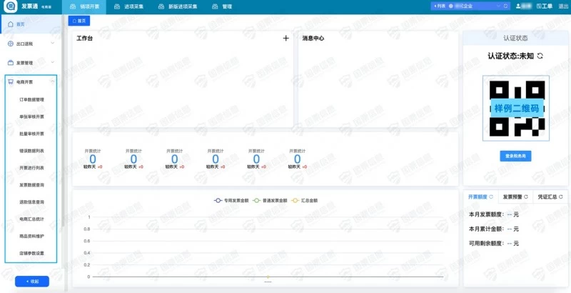
Task: Click the 登录税务局 button
Action: (x=515, y=156)
